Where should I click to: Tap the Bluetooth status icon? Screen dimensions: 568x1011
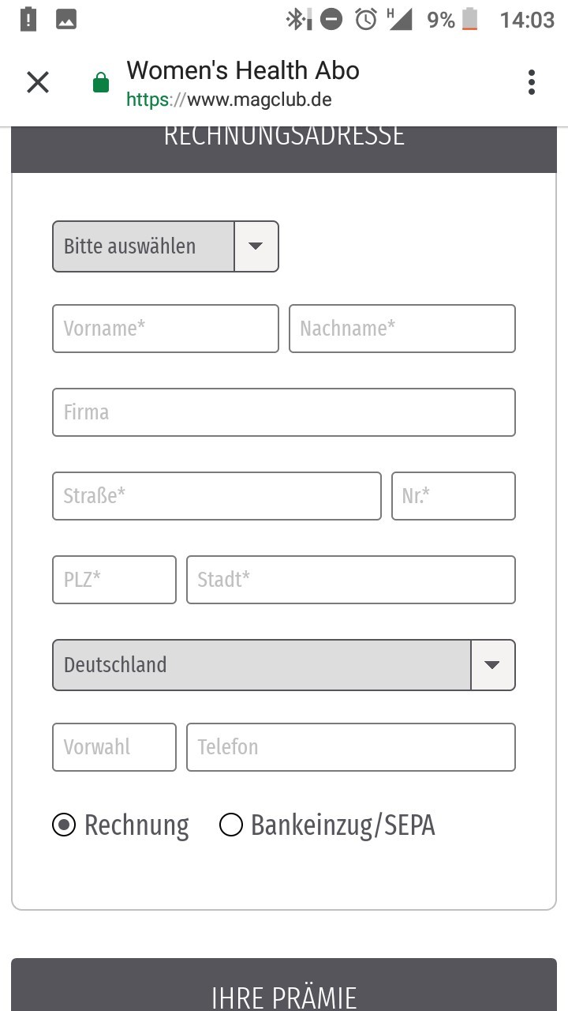(298, 19)
